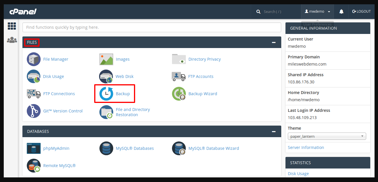Expand the mwdemo user menu

[x=317, y=12]
